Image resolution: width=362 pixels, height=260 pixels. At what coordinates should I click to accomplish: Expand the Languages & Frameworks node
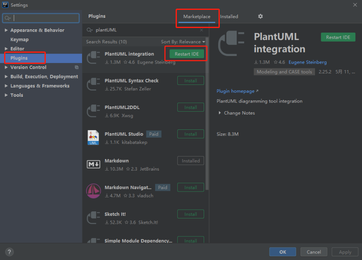tap(6, 86)
